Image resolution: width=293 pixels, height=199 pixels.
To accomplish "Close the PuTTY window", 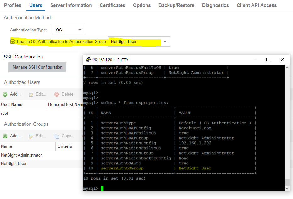I will [282, 60].
